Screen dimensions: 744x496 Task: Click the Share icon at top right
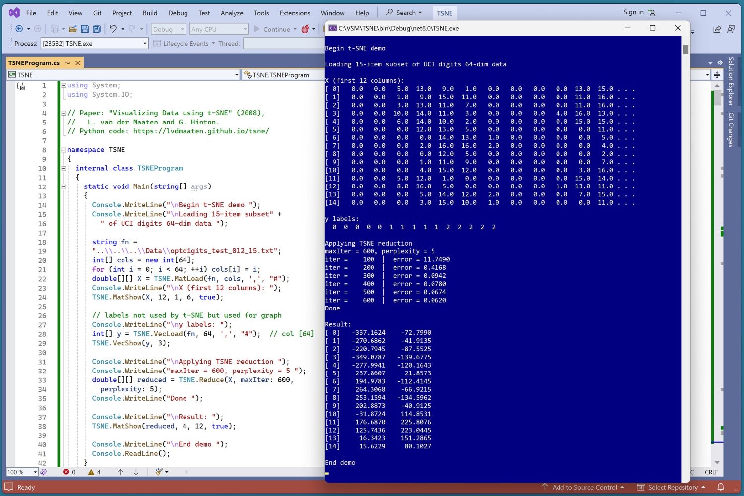(x=717, y=29)
